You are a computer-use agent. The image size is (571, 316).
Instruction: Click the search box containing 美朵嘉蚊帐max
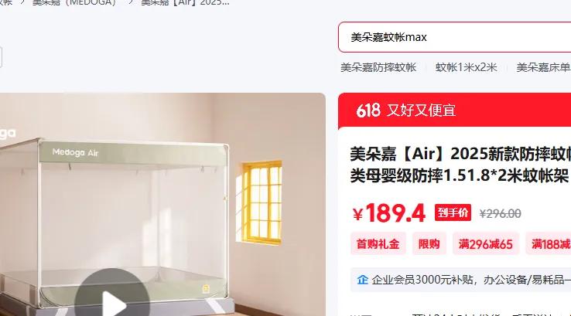(x=454, y=37)
